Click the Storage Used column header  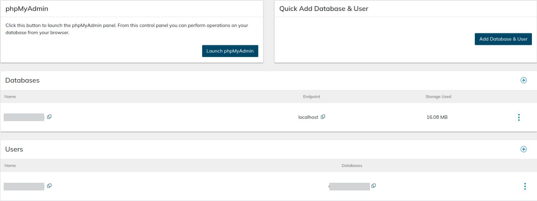tap(438, 97)
